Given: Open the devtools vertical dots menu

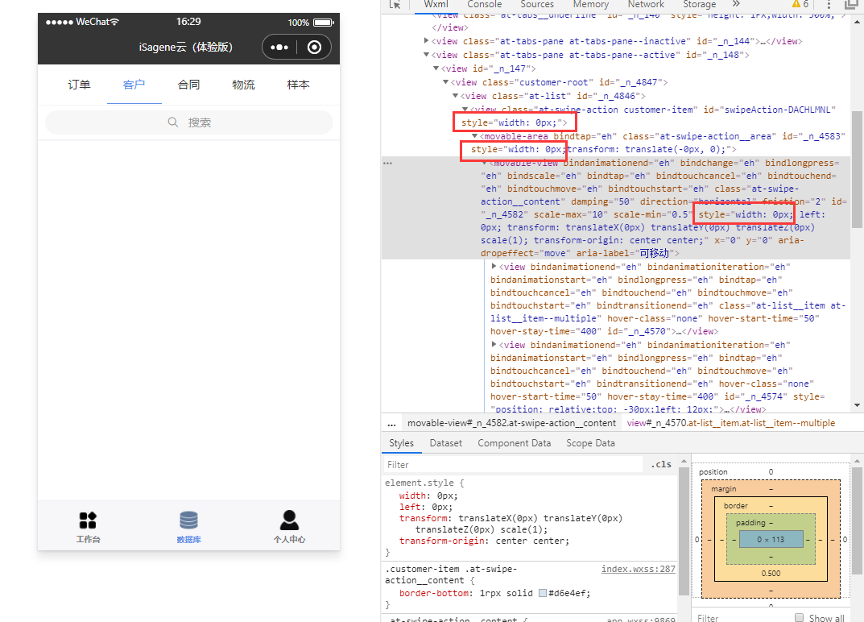Looking at the screenshot, I should point(829,4).
